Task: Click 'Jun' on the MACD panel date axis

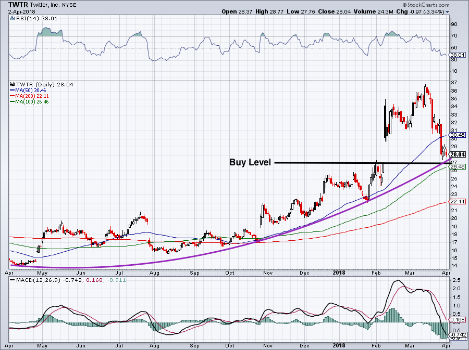Action: pyautogui.click(x=81, y=346)
